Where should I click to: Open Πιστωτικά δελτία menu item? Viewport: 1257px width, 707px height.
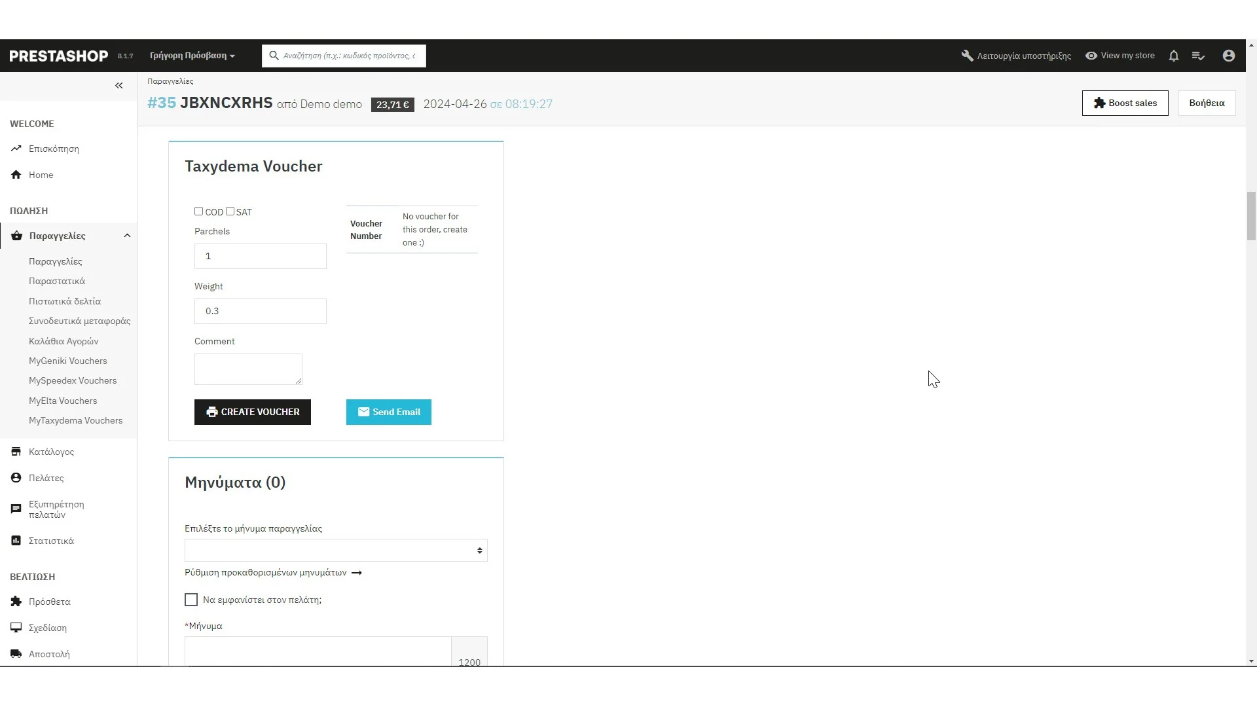(65, 301)
